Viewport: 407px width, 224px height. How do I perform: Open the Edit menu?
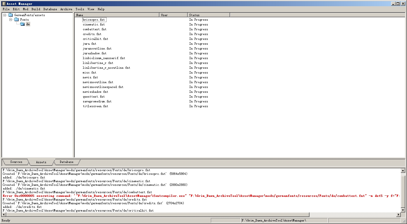tap(16, 9)
